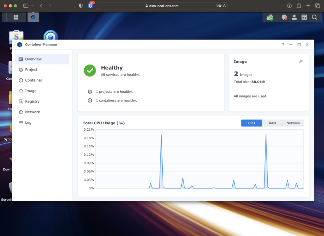Select Project in the sidebar
This screenshot has width=324, height=236.
pos(31,70)
